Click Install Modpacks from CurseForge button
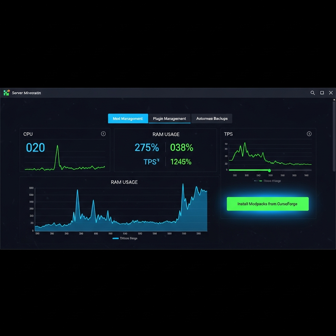Image resolution: width=336 pixels, height=336 pixels. pos(268,204)
